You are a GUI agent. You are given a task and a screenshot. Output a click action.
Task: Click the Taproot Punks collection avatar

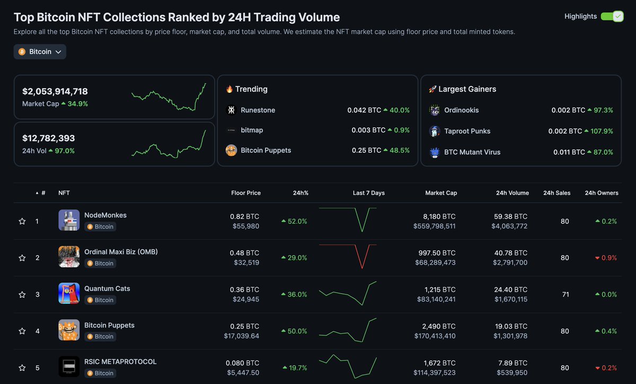point(435,131)
